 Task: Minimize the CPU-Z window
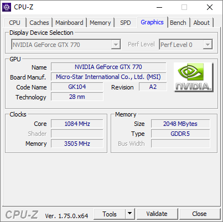(x=159, y=7)
